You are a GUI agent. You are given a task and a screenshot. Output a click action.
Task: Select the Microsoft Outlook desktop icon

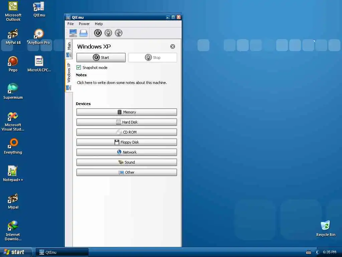[x=13, y=11]
